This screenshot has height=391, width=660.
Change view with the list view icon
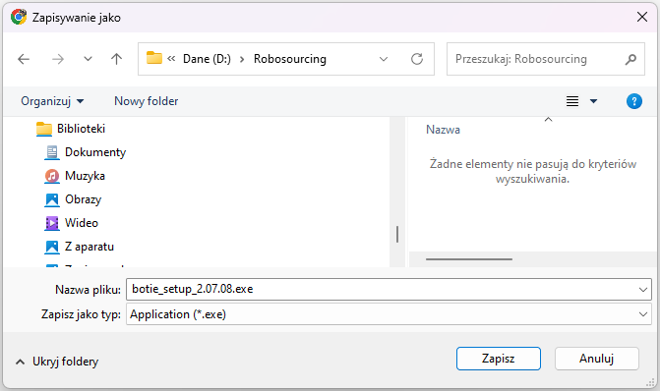tap(572, 101)
